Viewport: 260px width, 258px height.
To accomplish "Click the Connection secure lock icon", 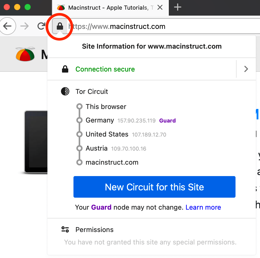I will pyautogui.click(x=65, y=69).
